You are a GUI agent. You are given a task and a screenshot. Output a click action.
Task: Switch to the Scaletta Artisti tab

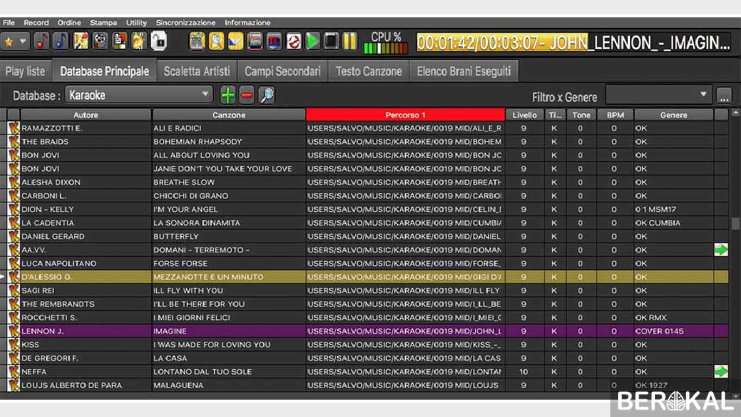(197, 71)
